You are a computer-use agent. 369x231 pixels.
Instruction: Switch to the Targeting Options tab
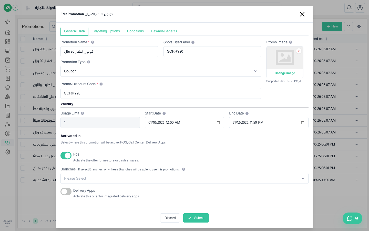pos(106,31)
